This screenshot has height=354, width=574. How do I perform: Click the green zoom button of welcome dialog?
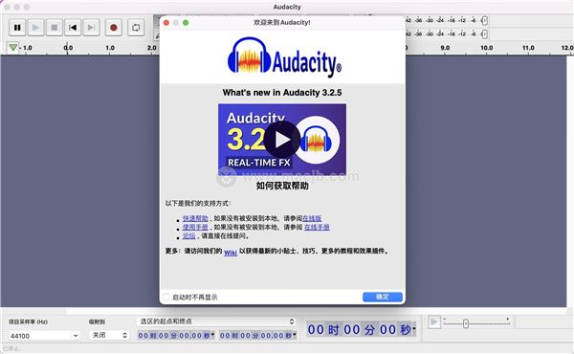186,23
